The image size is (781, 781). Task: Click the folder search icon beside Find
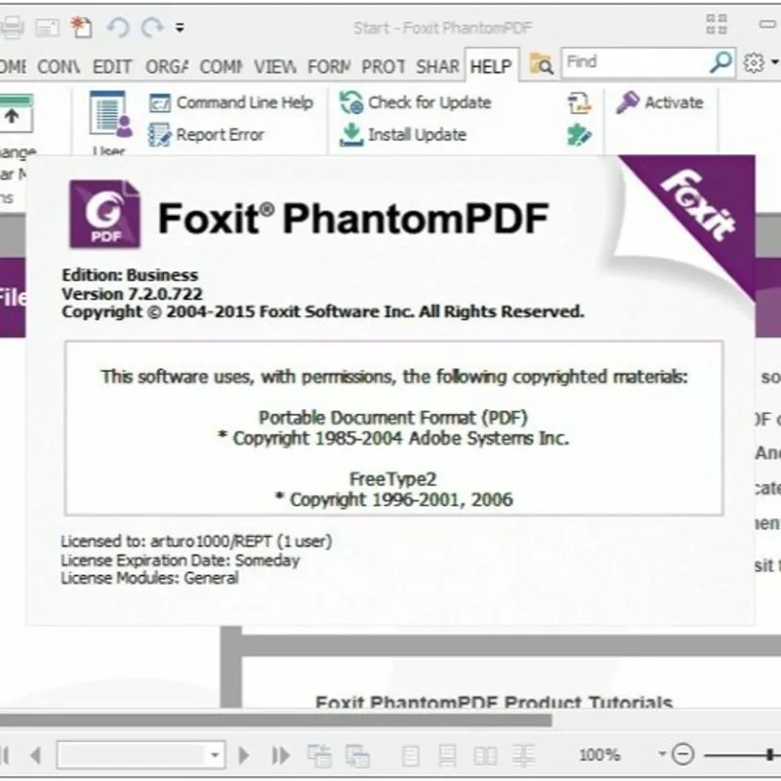coord(541,63)
